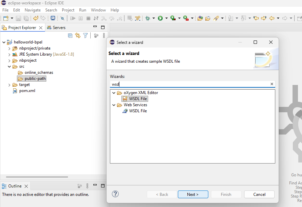Click the help question mark in the wizard
The image size is (302, 207).
click(x=115, y=194)
